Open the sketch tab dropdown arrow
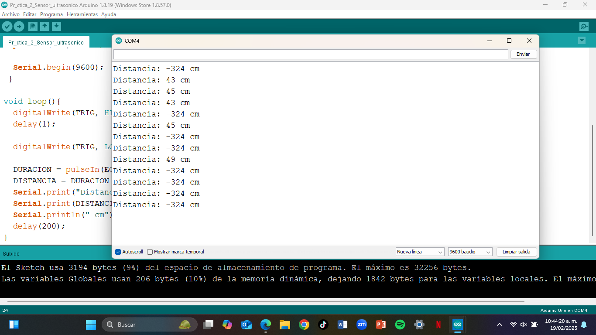This screenshot has width=596, height=335. [x=581, y=41]
